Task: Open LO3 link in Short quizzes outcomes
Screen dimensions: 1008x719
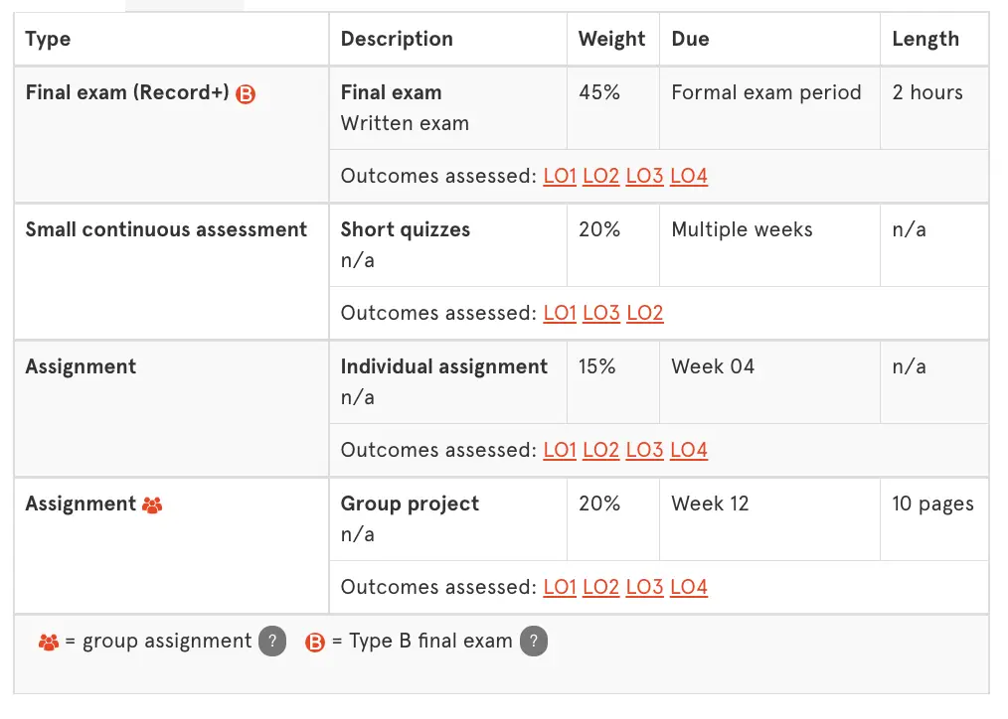Action: [x=601, y=313]
